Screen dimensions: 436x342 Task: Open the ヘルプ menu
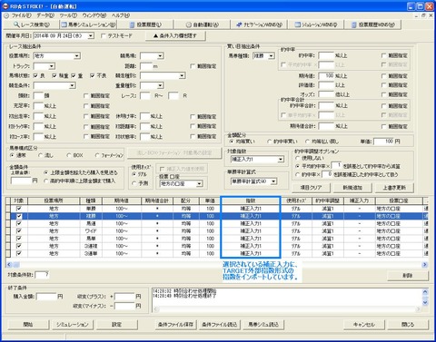tap(121, 15)
